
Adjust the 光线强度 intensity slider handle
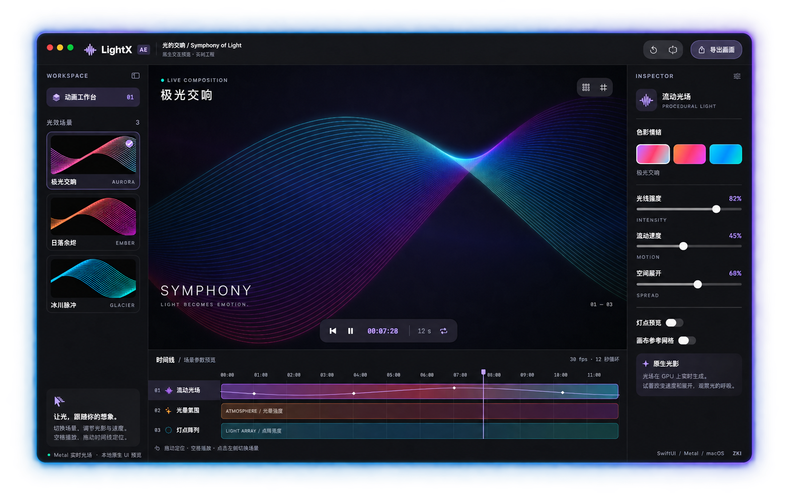click(x=716, y=209)
